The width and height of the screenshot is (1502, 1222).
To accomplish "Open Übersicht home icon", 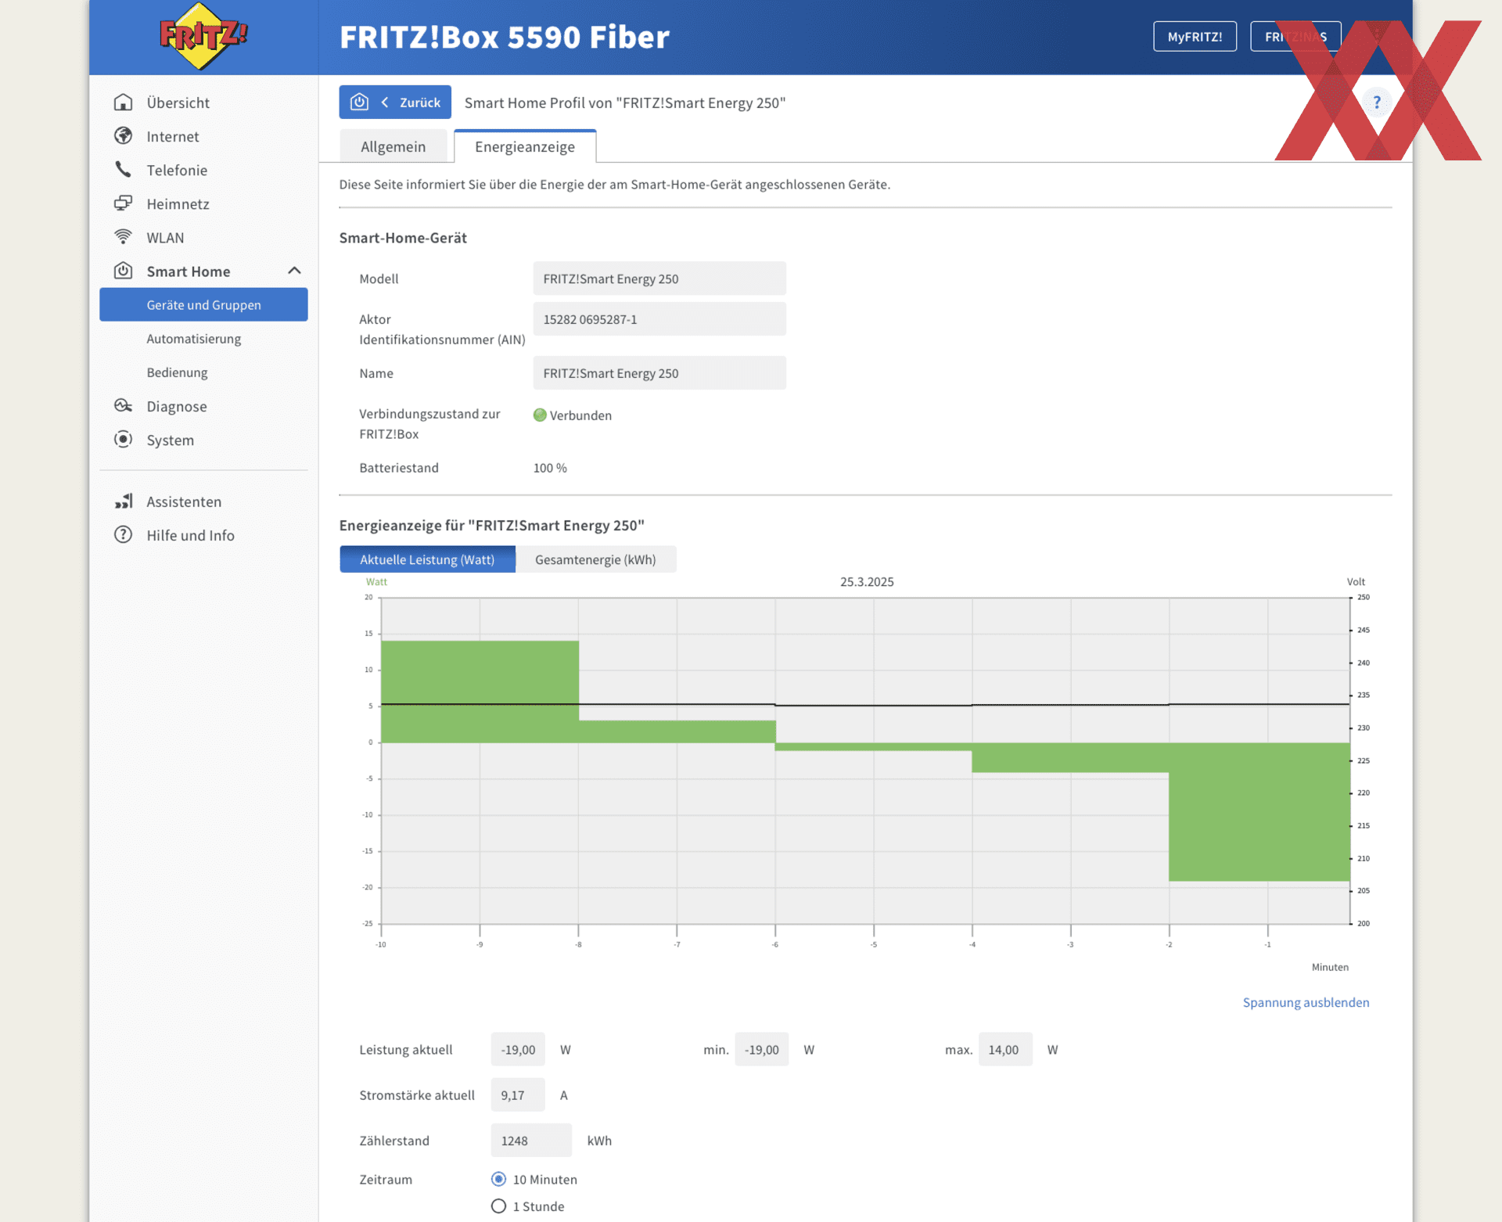I will (123, 102).
